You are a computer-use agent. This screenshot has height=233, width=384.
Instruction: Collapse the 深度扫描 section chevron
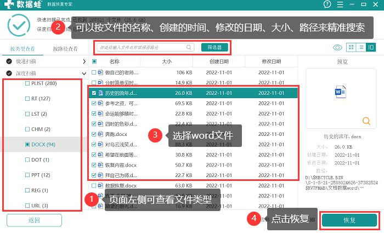coord(84,73)
